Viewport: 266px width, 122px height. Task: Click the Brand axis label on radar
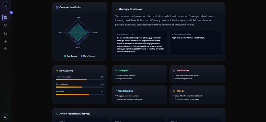click(x=78, y=48)
